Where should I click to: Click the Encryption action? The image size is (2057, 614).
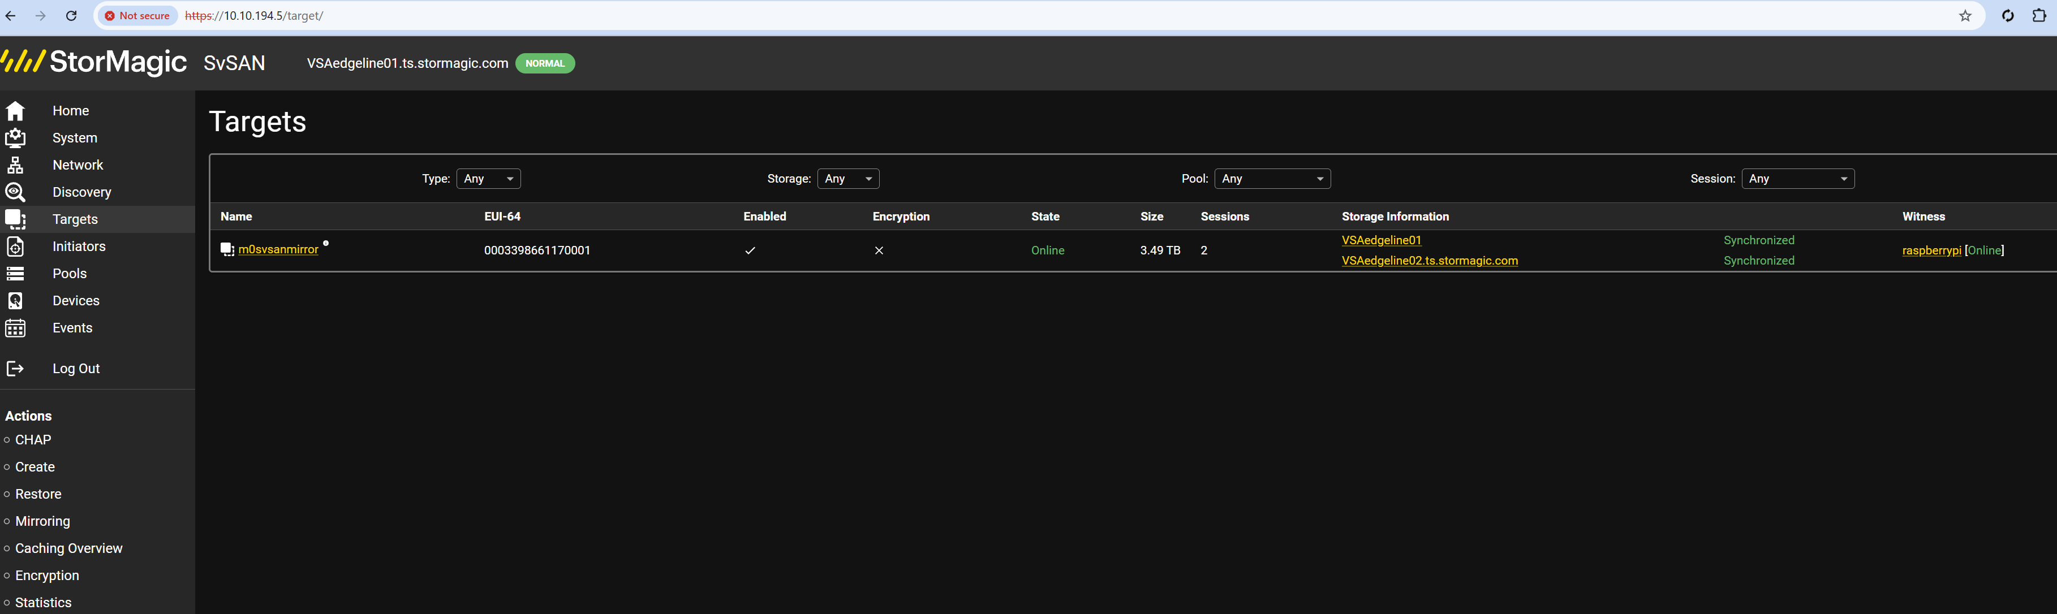click(47, 576)
